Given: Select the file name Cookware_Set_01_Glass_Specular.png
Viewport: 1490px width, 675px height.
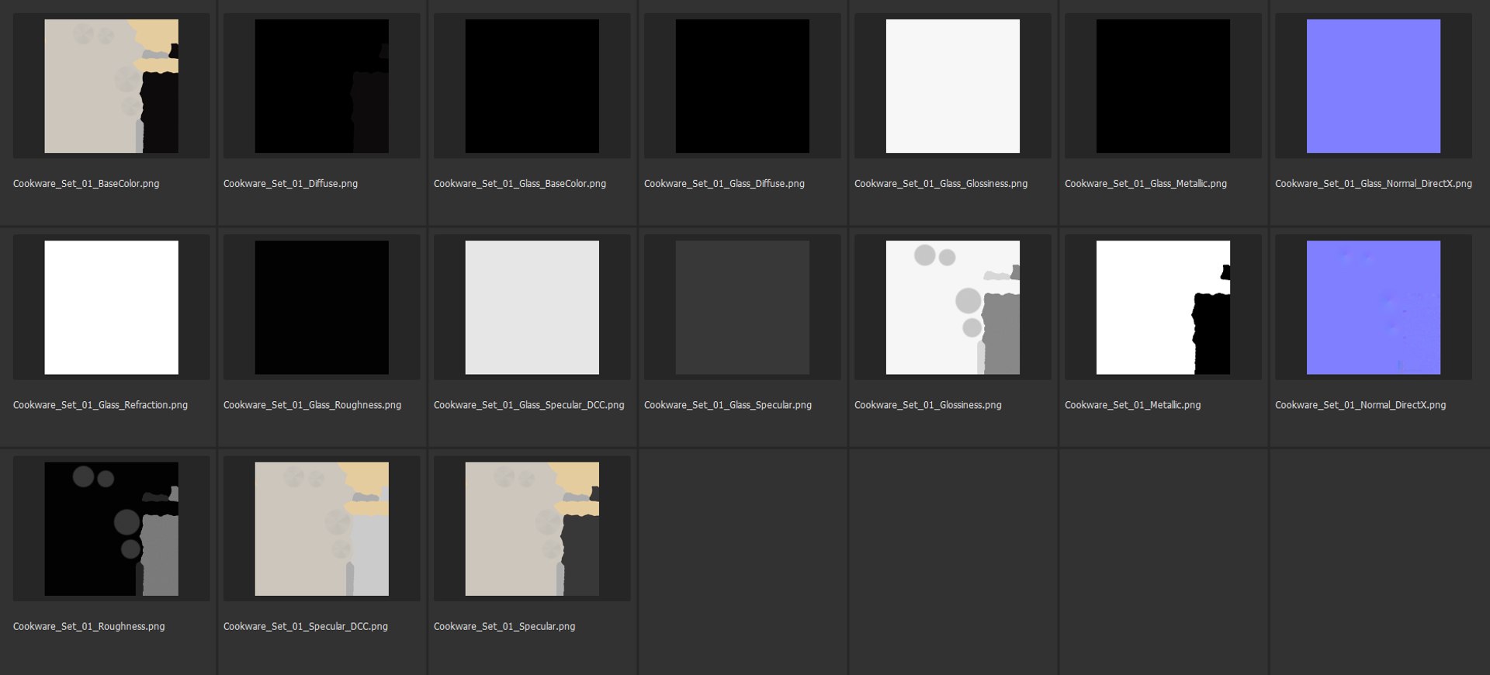Looking at the screenshot, I should [x=728, y=405].
